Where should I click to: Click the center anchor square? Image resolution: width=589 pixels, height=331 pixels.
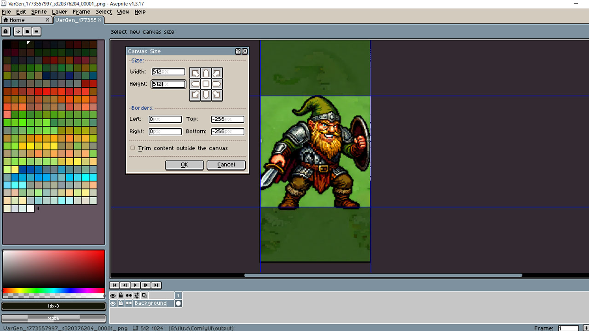point(206,84)
